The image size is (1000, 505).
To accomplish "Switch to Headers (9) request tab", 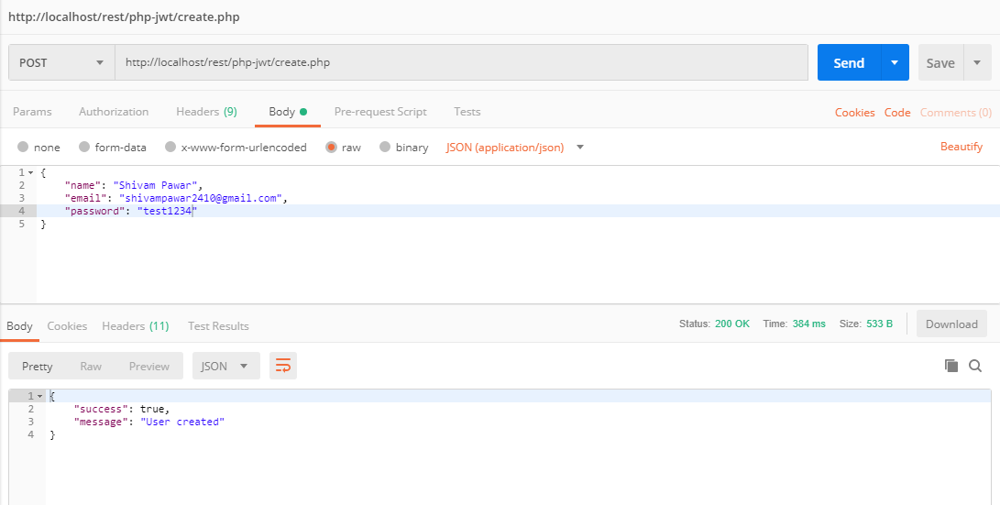I will [x=206, y=112].
